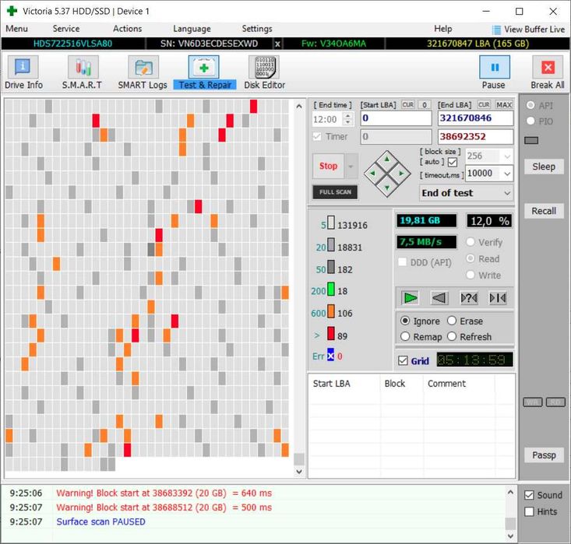Open the Settings menu
The width and height of the screenshot is (571, 544).
click(x=257, y=29)
